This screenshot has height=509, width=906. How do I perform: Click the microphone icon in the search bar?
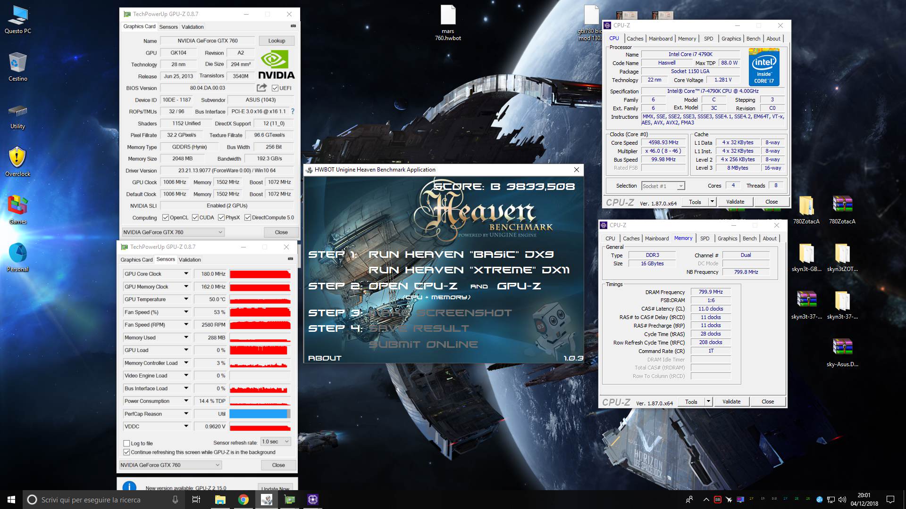tap(175, 500)
